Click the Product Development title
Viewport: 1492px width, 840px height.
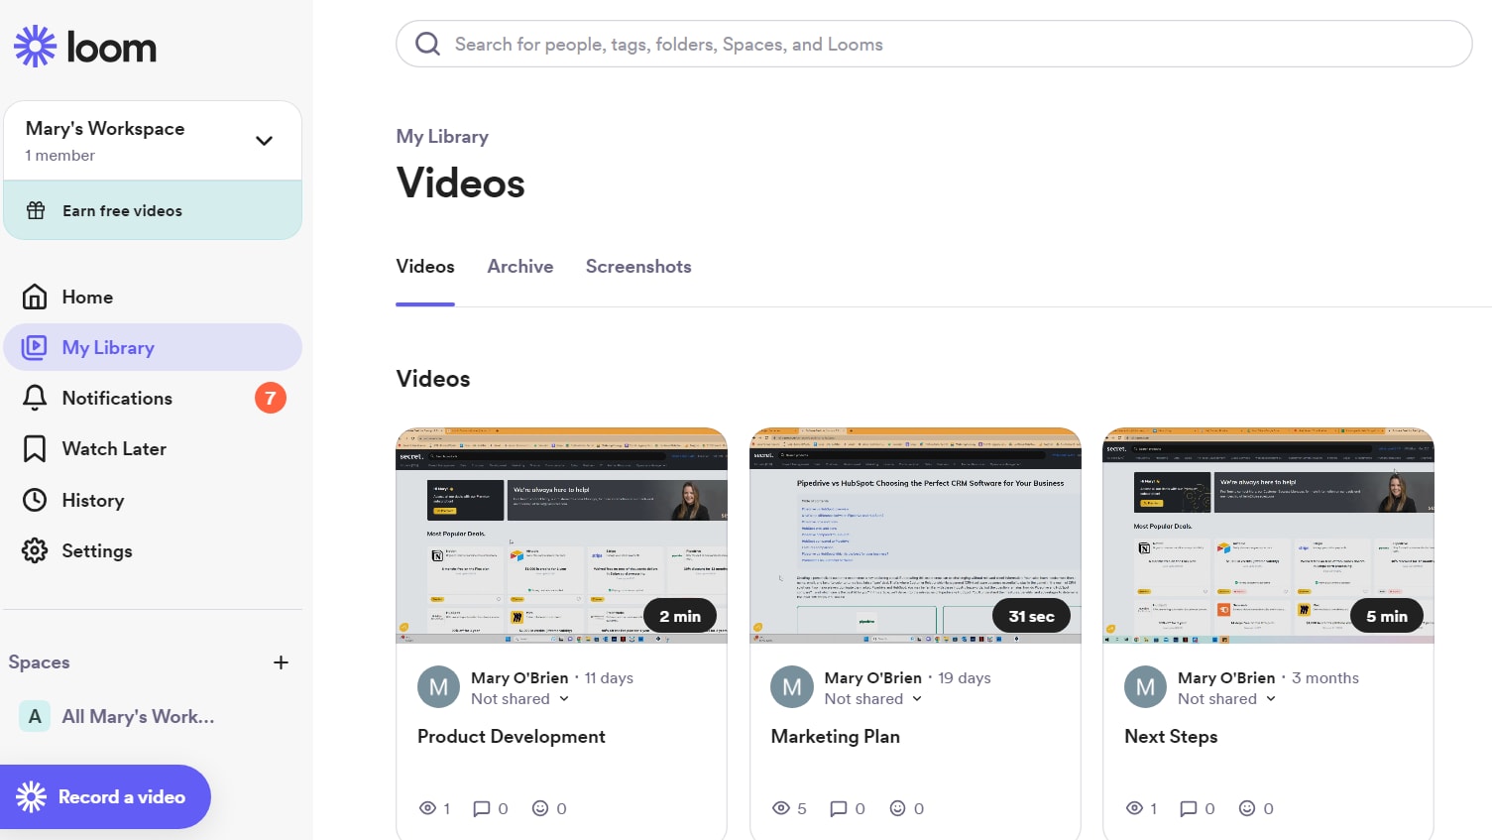pos(512,736)
